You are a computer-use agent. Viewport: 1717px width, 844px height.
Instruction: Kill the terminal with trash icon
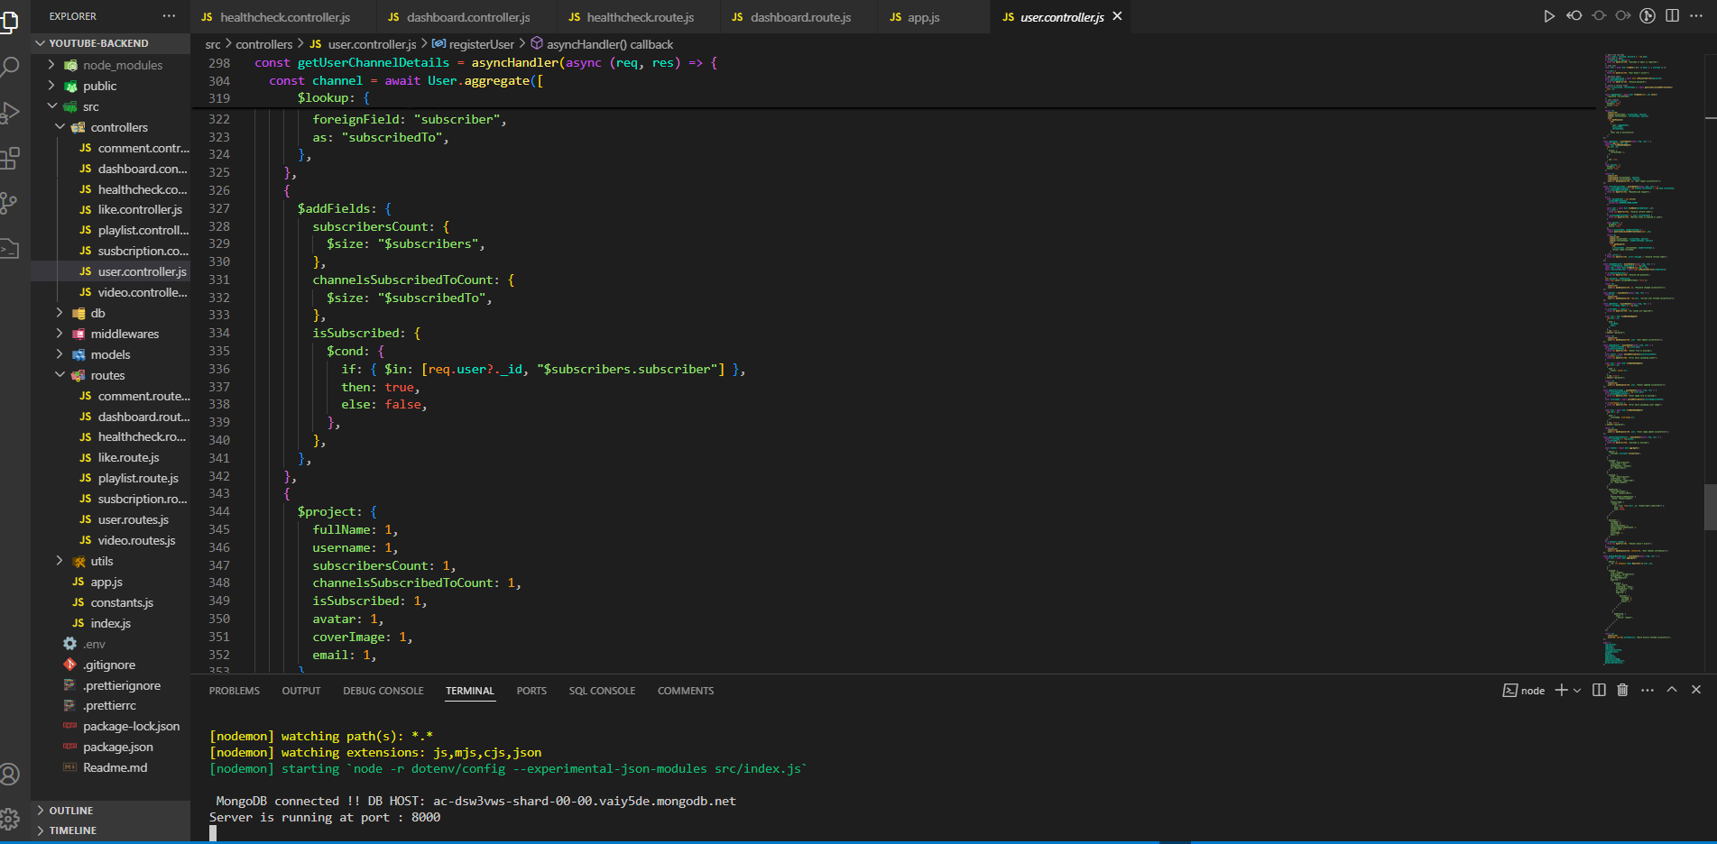coord(1622,690)
